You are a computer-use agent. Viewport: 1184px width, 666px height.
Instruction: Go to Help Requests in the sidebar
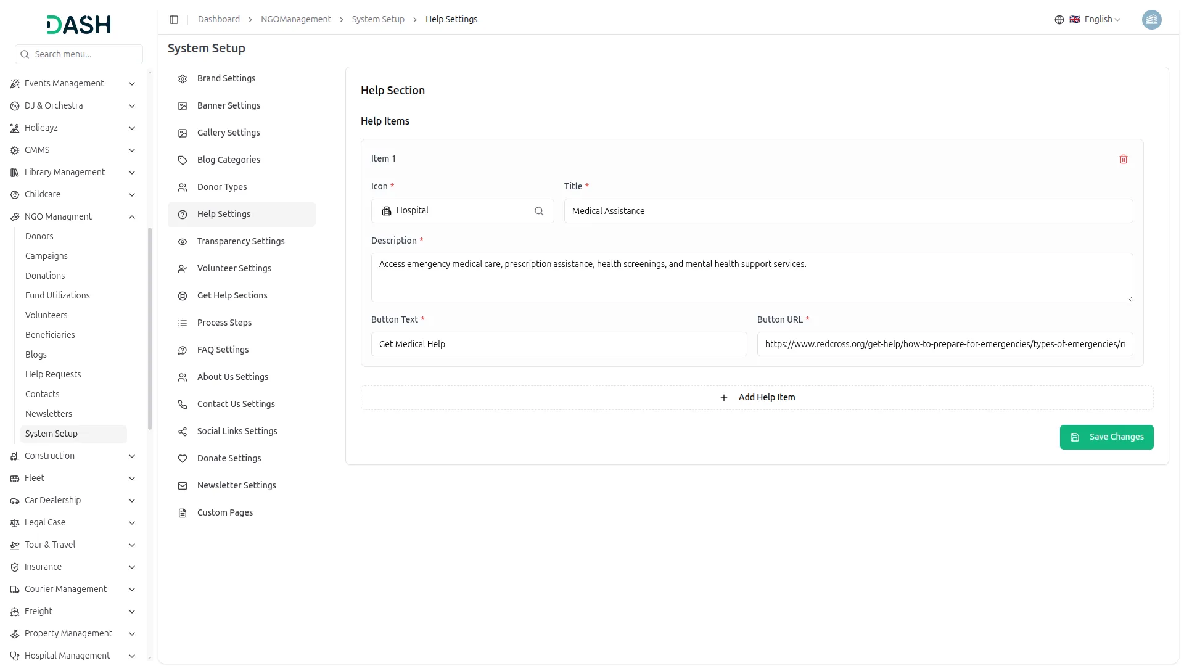(53, 374)
